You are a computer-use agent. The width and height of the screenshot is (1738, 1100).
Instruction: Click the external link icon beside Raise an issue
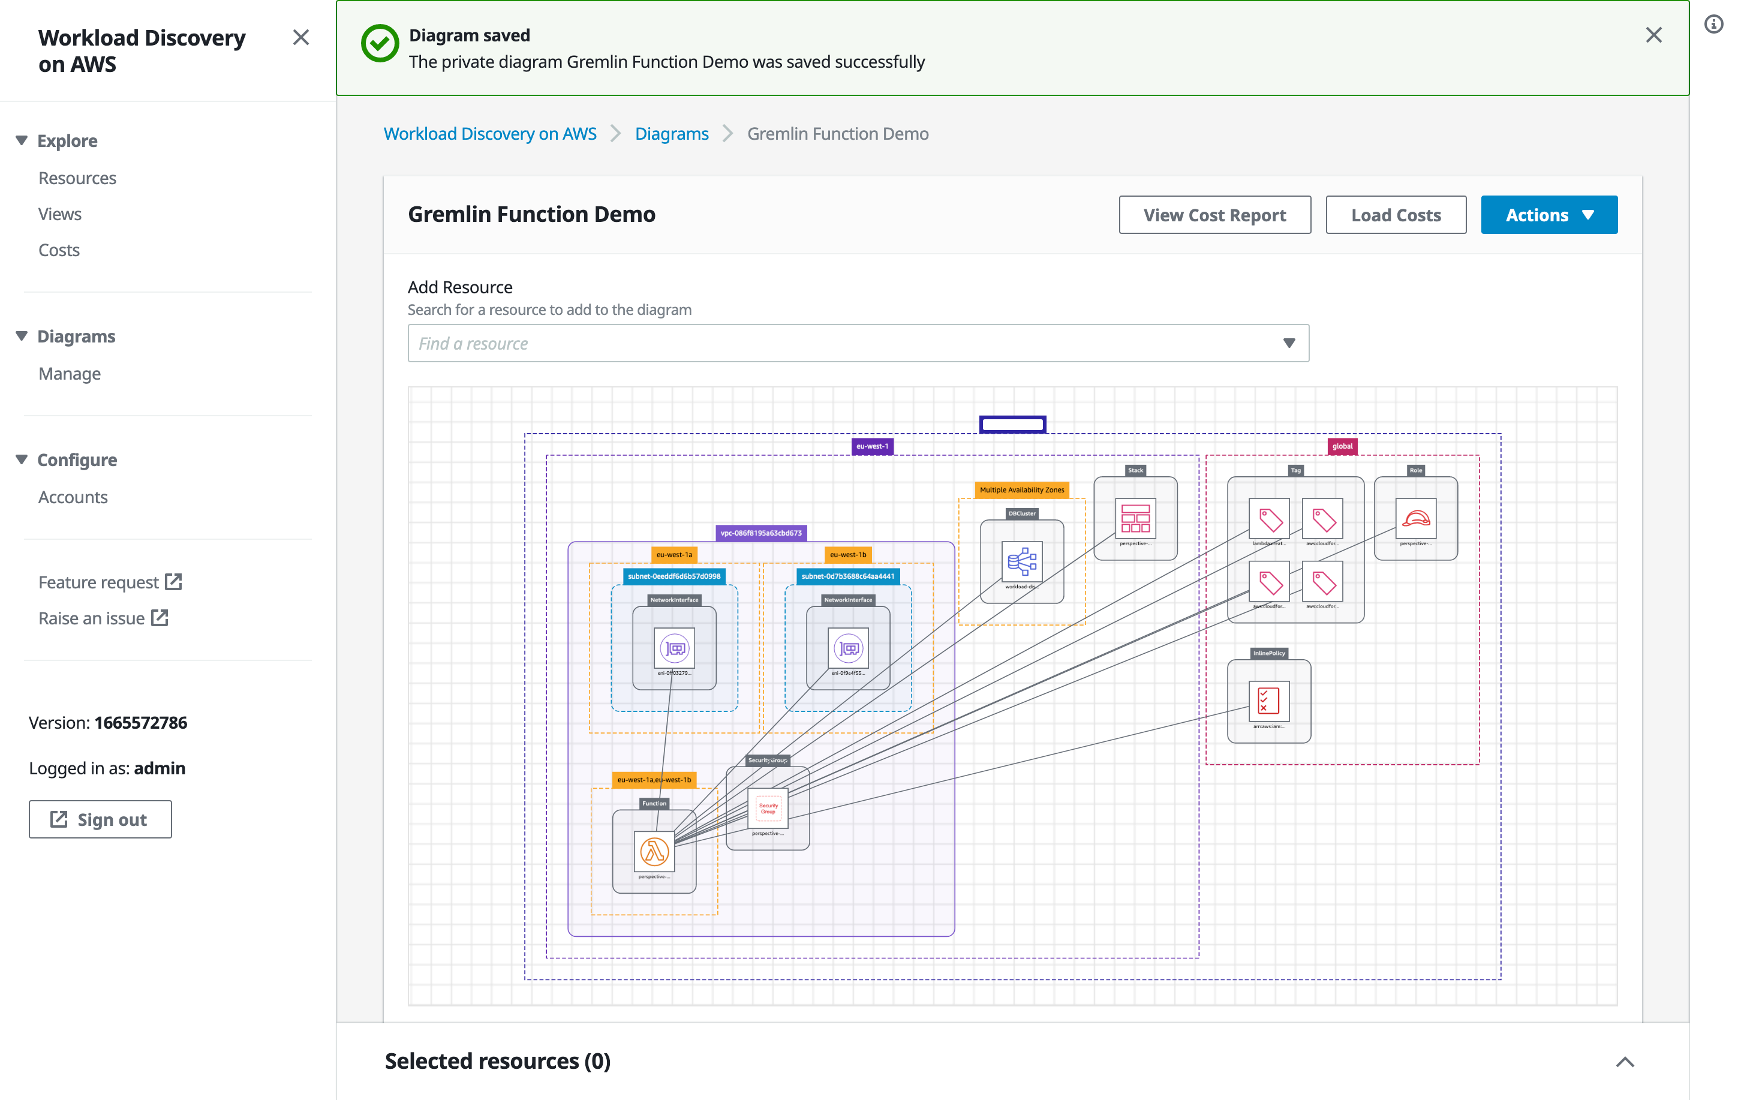(x=160, y=618)
